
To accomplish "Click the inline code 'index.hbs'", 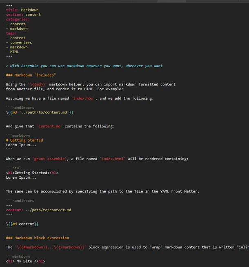I will click(83, 98).
